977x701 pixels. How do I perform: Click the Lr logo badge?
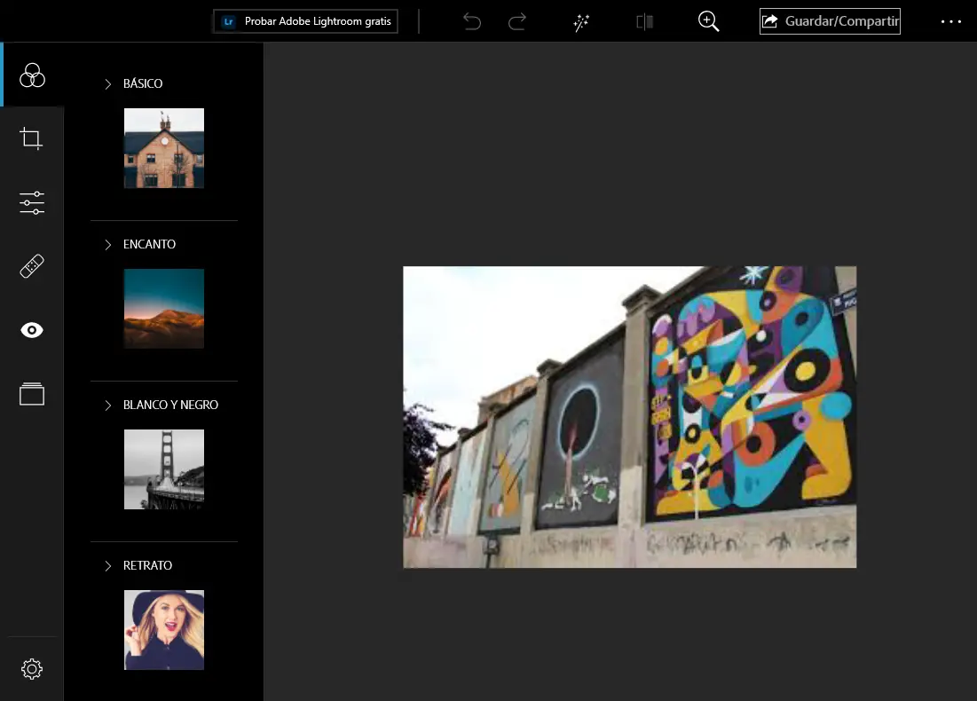[229, 22]
